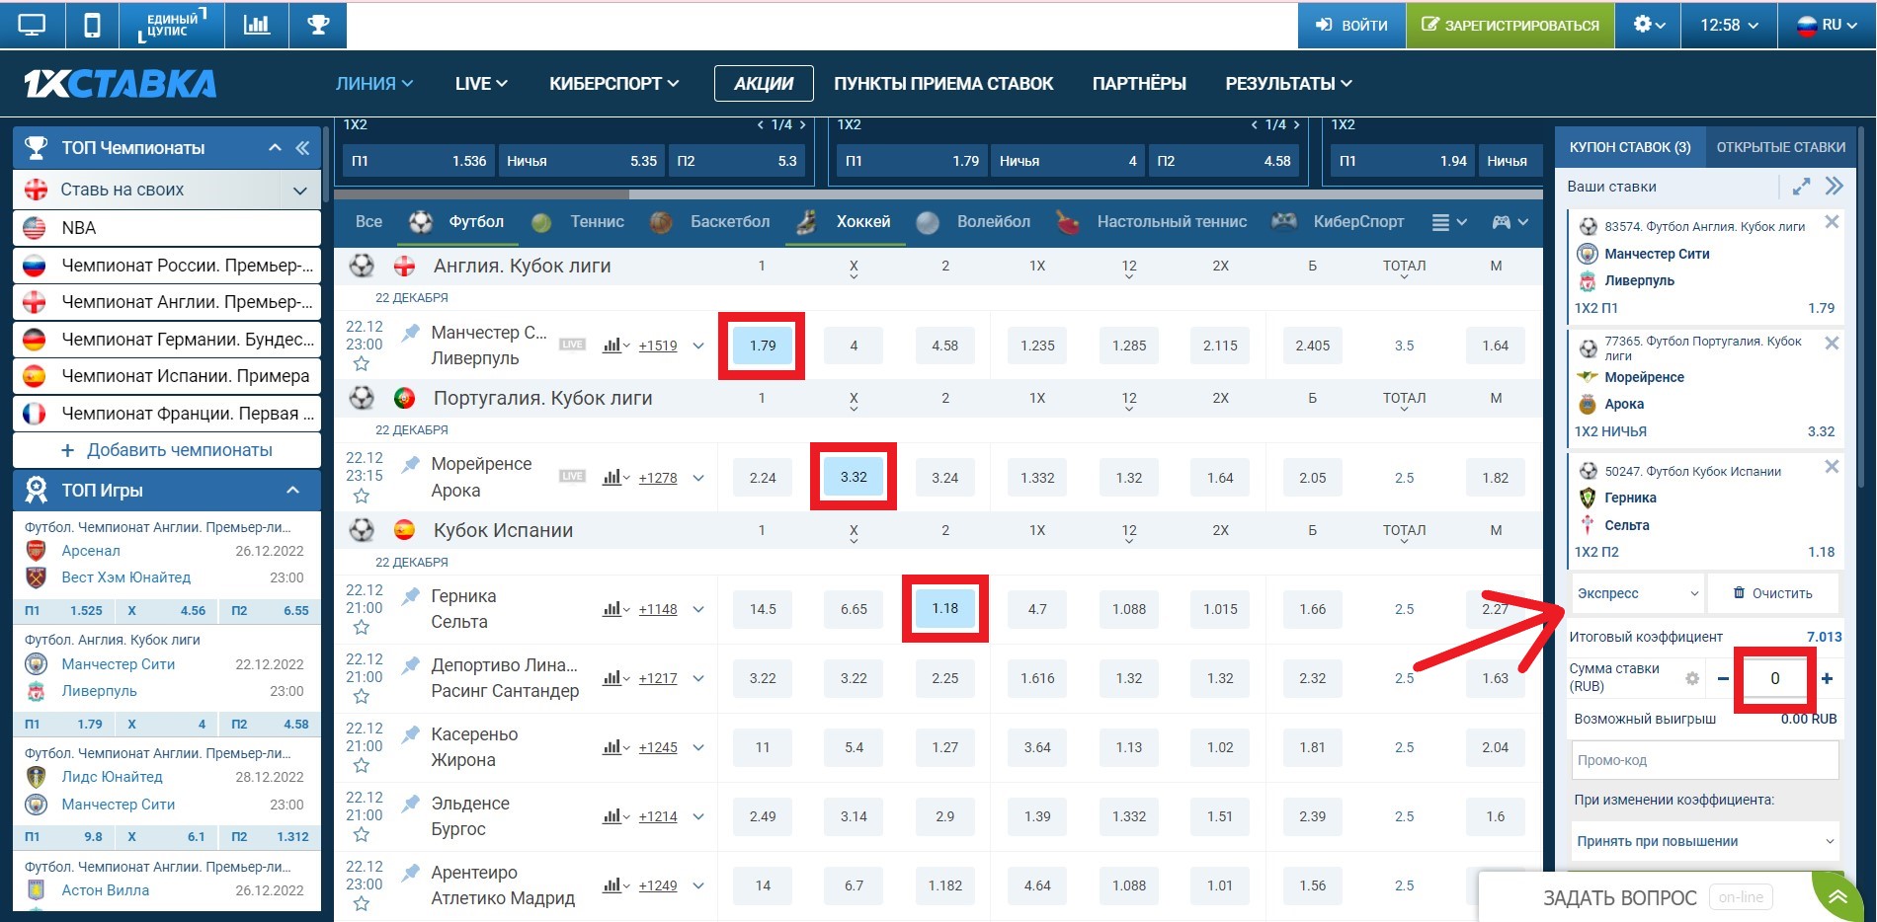The width and height of the screenshot is (1877, 922).
Task: Open the Акции page
Action: click(764, 84)
